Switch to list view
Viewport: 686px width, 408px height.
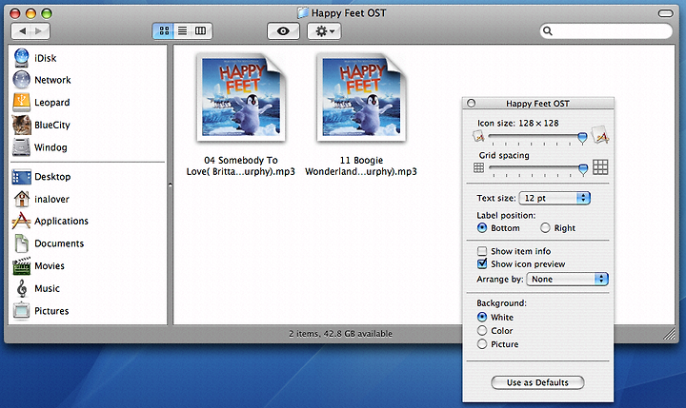(x=182, y=30)
